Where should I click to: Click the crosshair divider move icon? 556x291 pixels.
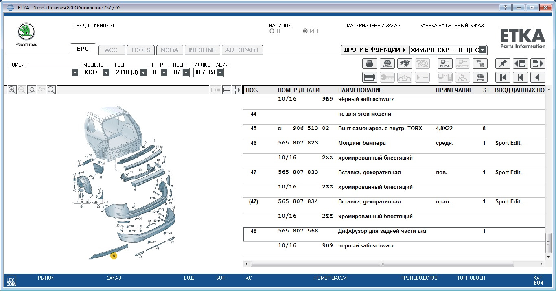[x=236, y=90]
